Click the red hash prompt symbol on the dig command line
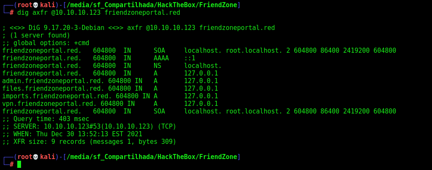The image size is (432, 170). click(x=11, y=13)
